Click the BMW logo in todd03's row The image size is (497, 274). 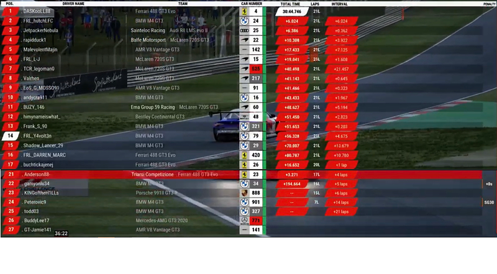pos(244,211)
